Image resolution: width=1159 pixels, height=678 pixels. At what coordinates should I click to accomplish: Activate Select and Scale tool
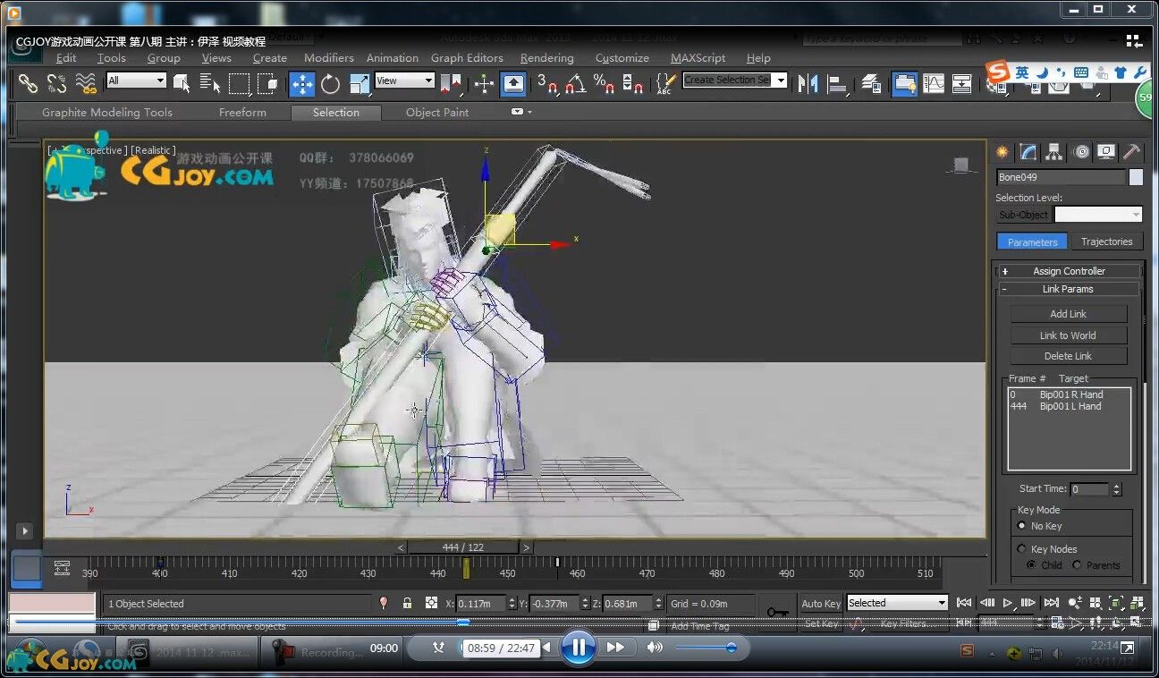point(359,84)
